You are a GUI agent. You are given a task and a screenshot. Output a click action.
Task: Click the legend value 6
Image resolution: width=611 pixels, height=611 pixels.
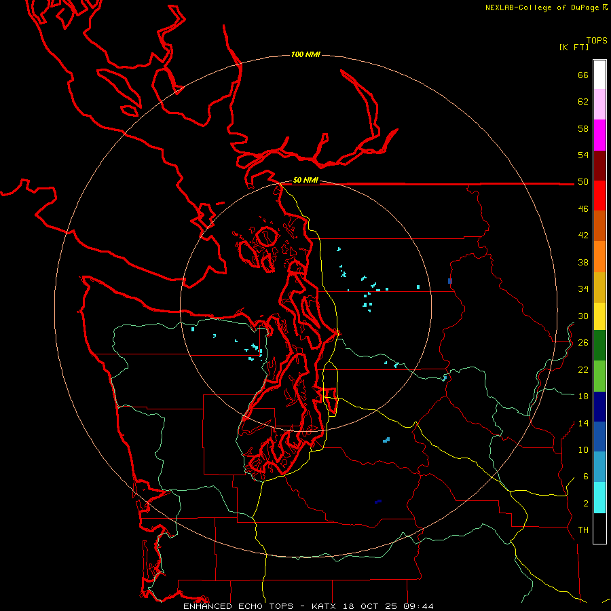[x=585, y=476]
